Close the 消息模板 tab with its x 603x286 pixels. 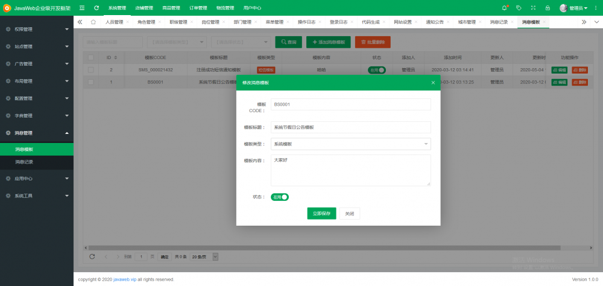coord(544,22)
